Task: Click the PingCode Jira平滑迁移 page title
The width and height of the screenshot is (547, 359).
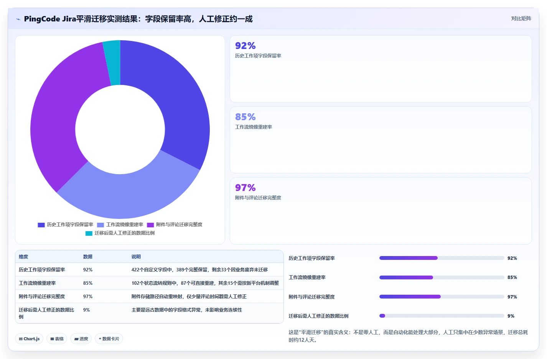Action: pyautogui.click(x=138, y=19)
